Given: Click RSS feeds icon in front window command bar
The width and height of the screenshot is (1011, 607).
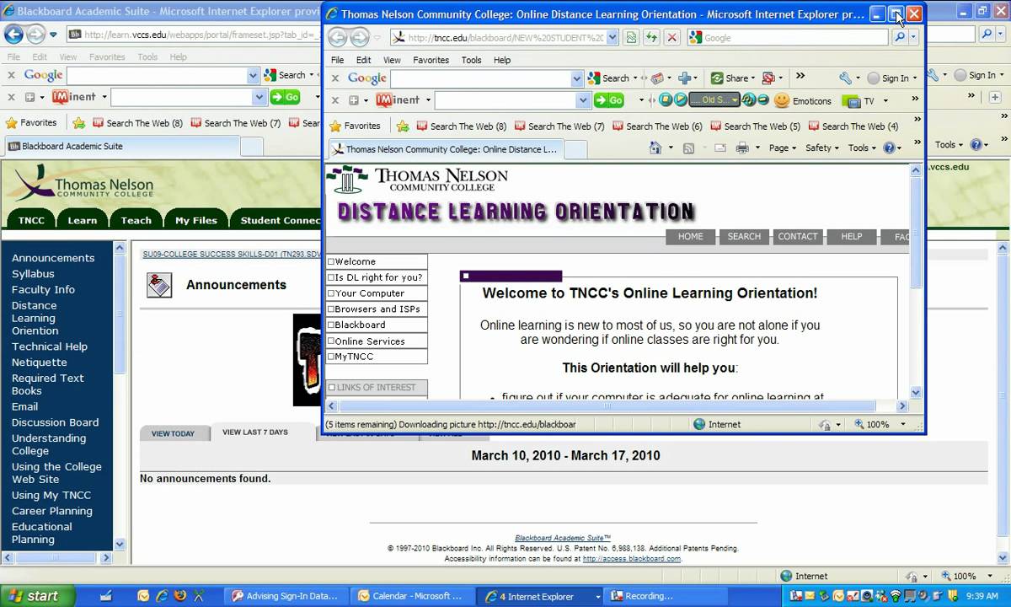Looking at the screenshot, I should (688, 148).
